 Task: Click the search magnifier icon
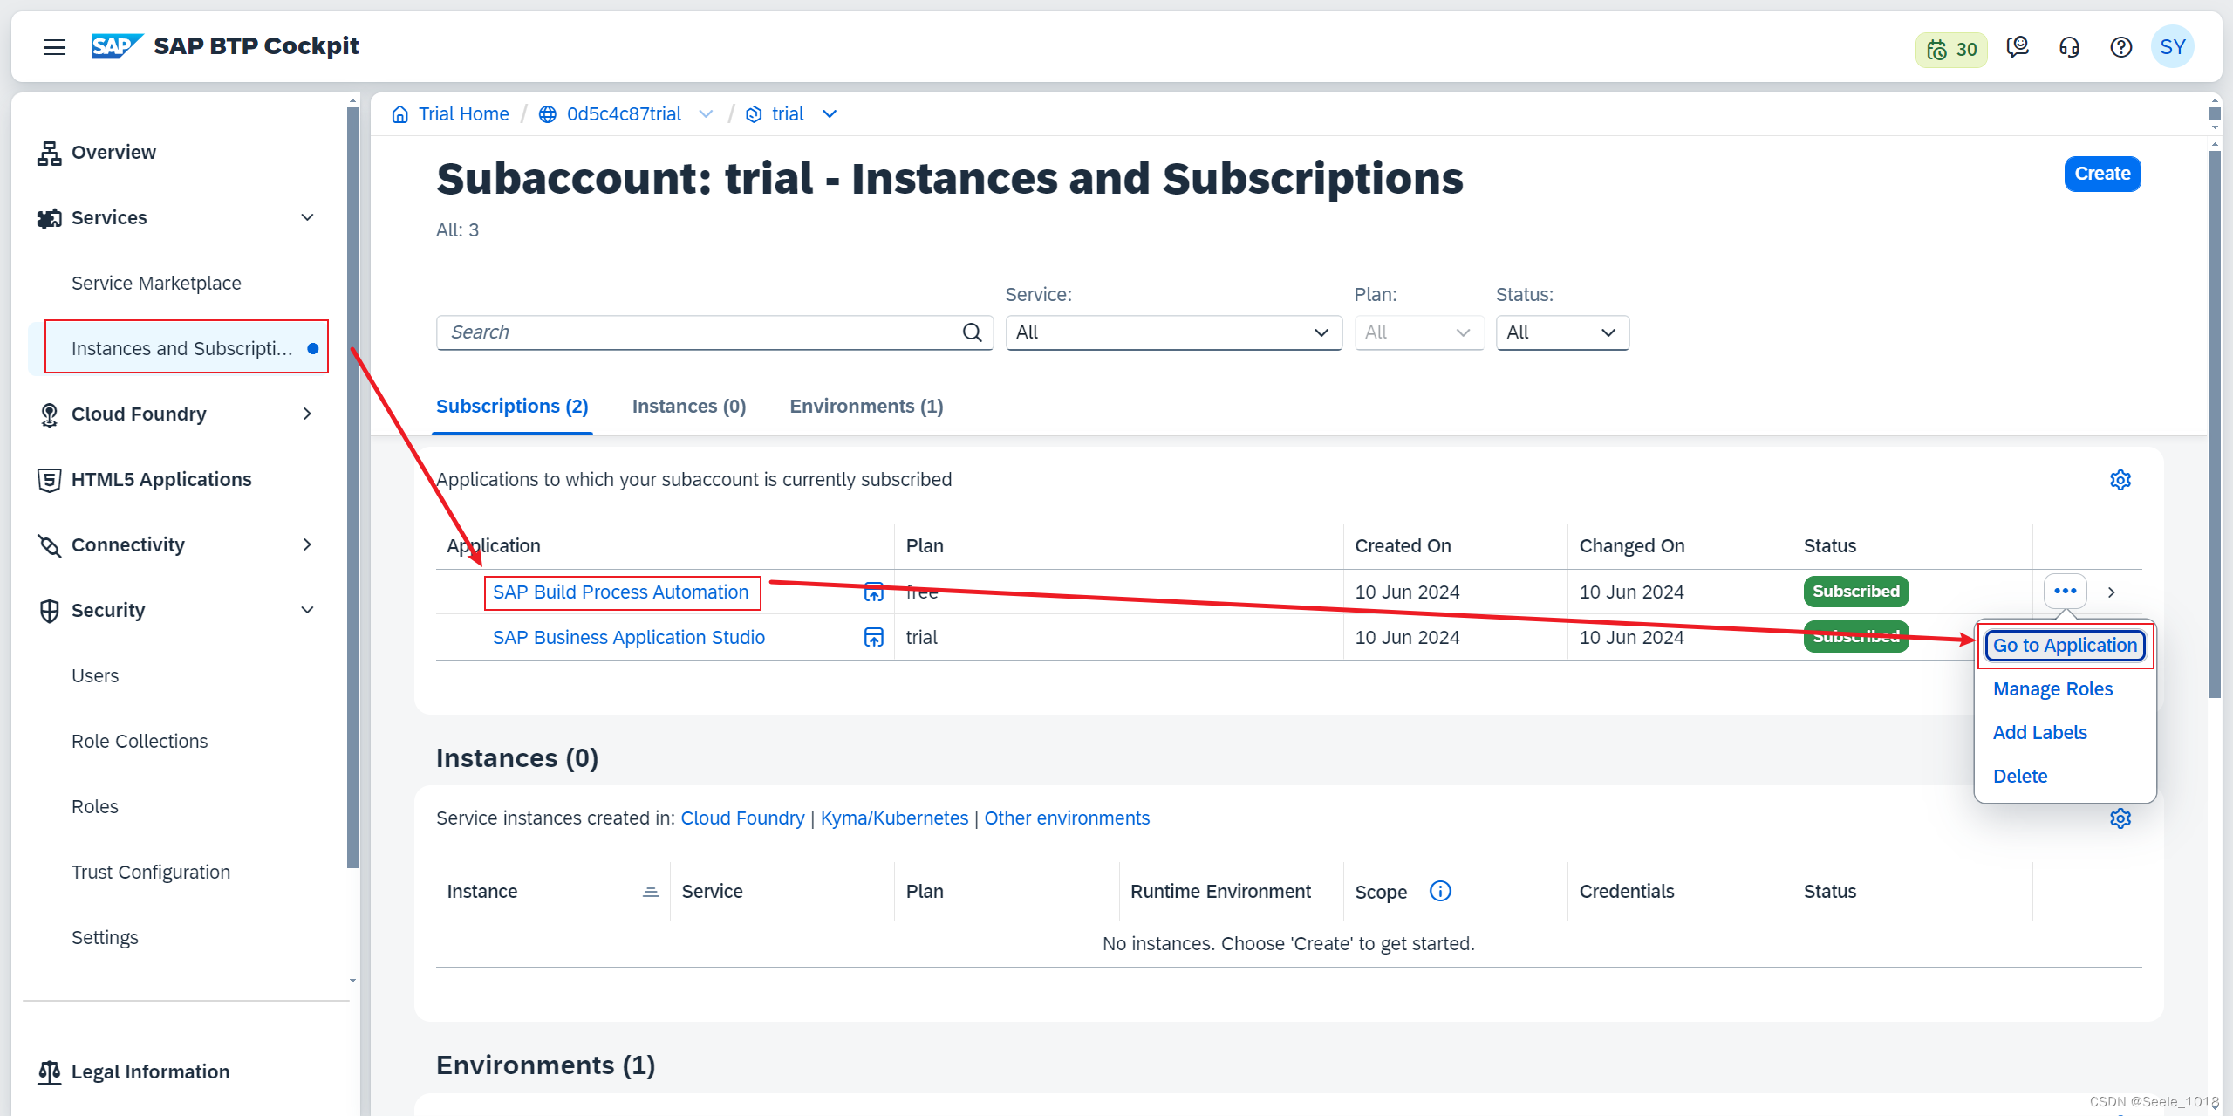point(973,332)
